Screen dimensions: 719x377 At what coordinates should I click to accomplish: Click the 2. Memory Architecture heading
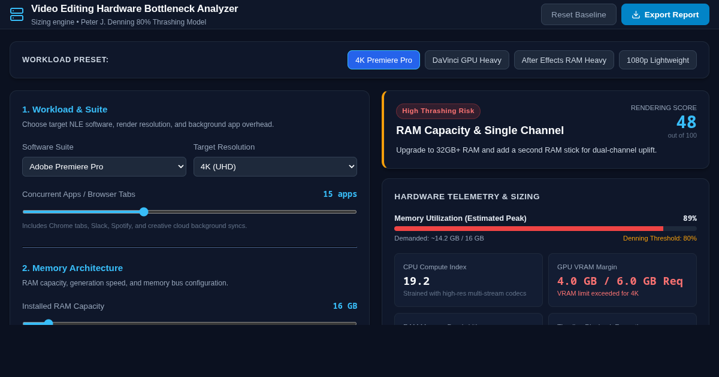click(72, 268)
